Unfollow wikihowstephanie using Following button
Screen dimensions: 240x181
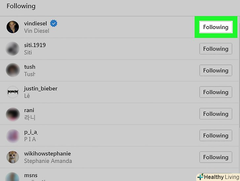click(x=216, y=157)
